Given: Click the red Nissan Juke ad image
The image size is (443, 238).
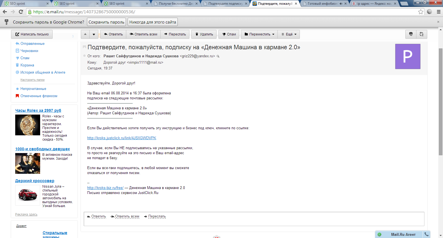Looking at the screenshot, I should pyautogui.click(x=28, y=195).
